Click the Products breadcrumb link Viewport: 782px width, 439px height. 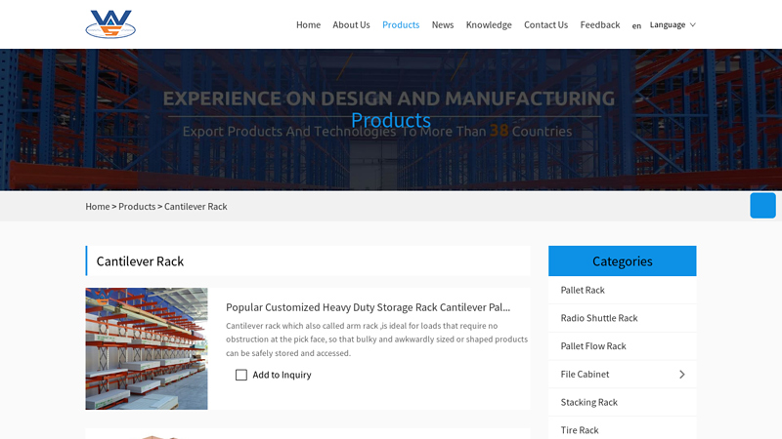point(137,206)
